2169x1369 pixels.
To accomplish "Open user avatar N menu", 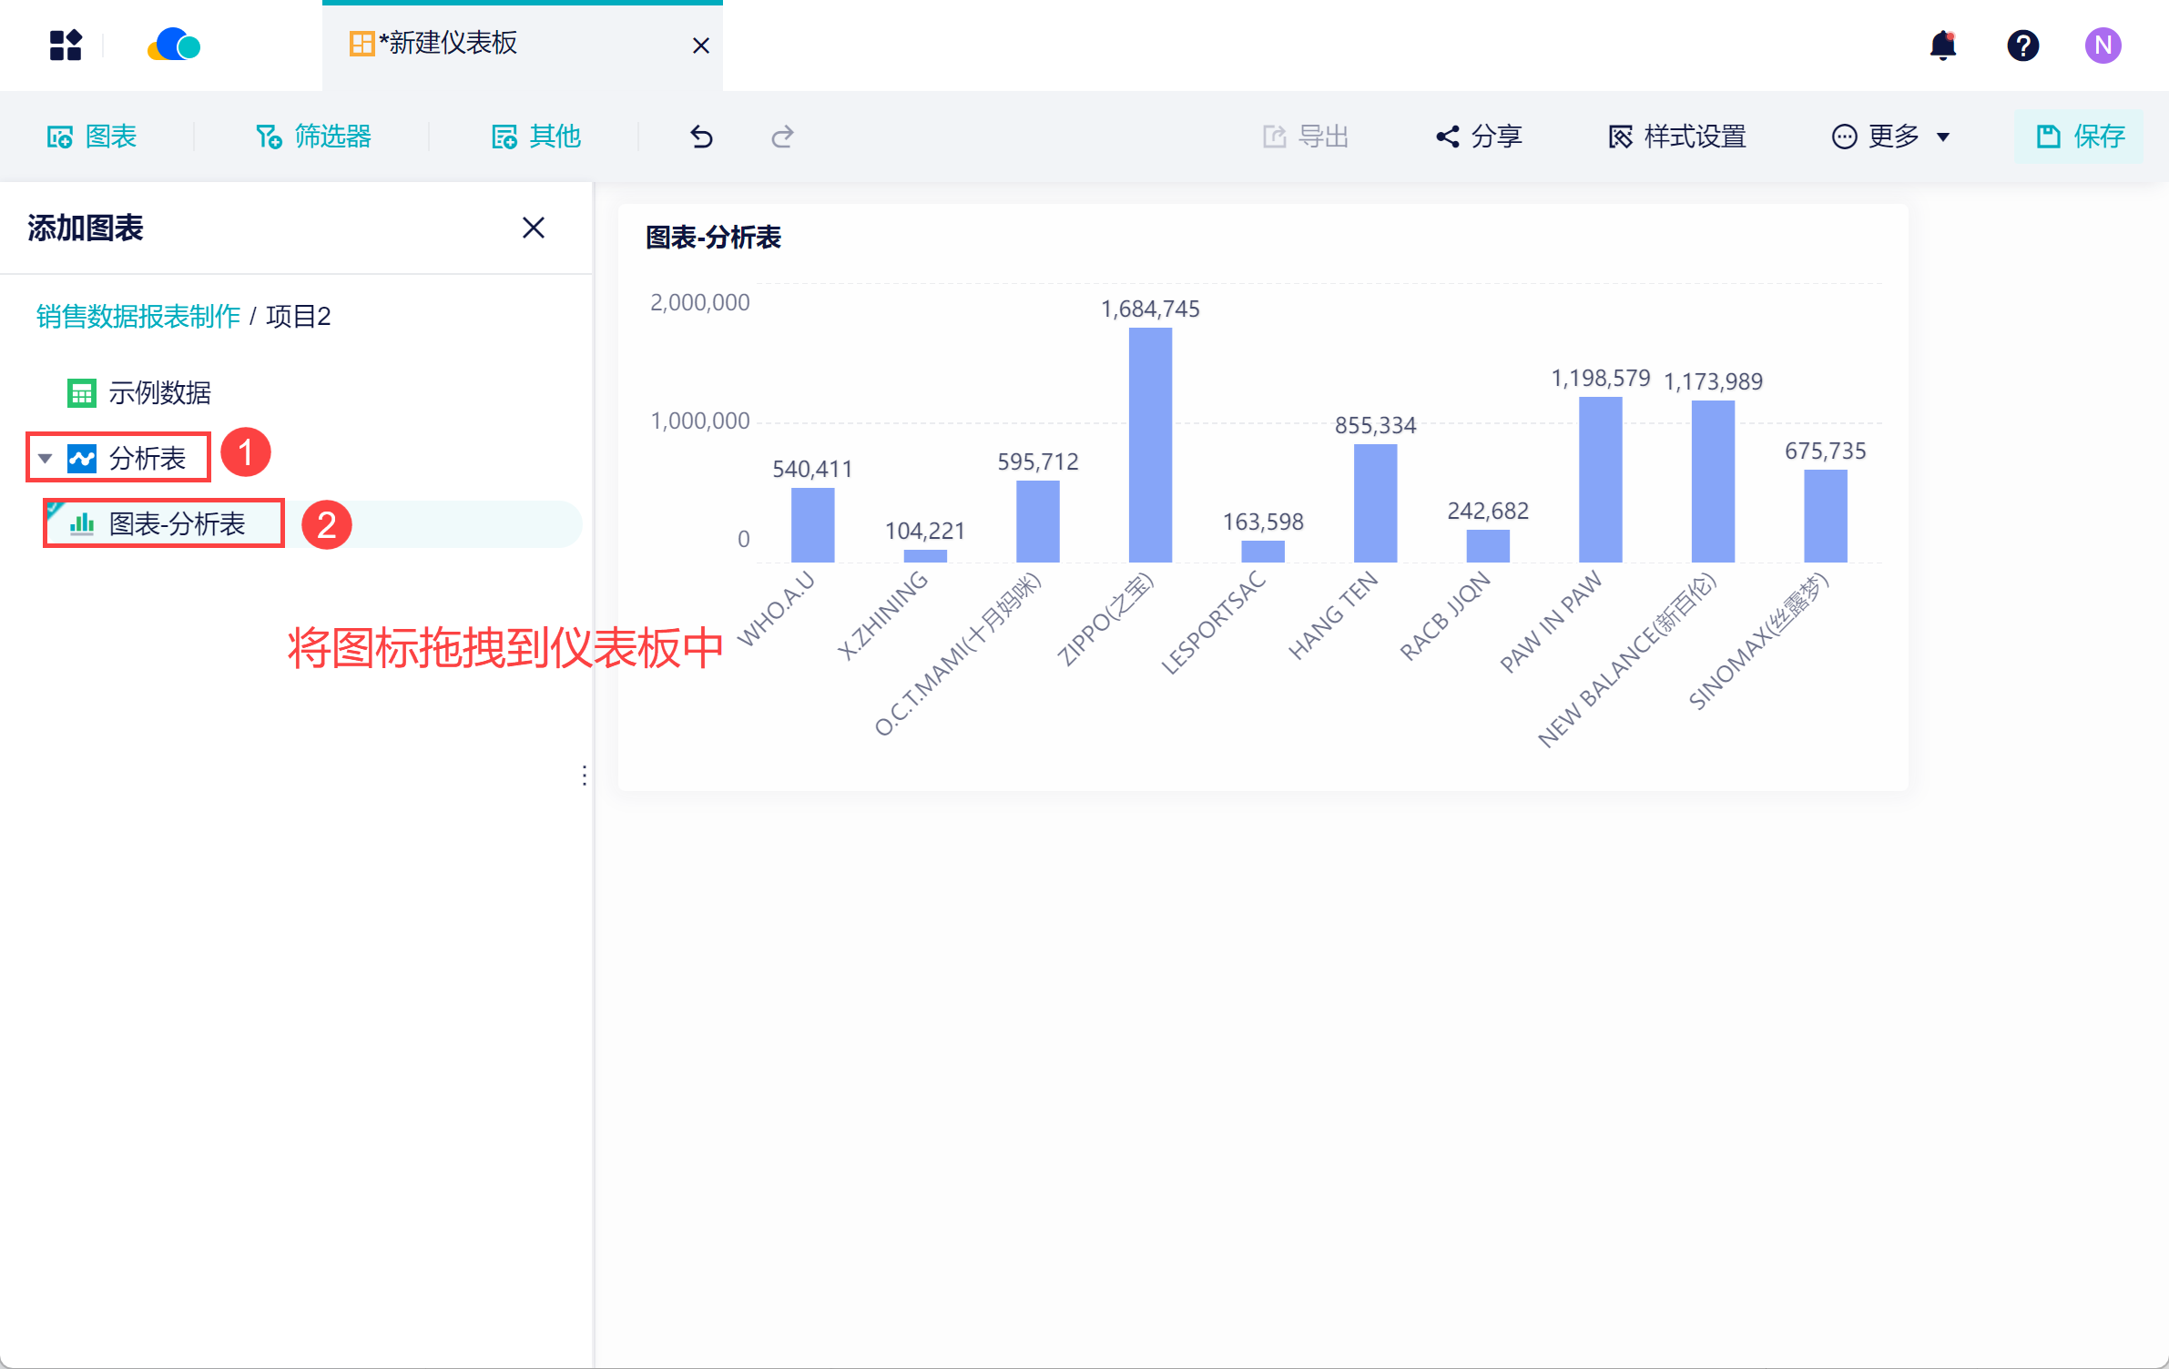I will 2103,45.
